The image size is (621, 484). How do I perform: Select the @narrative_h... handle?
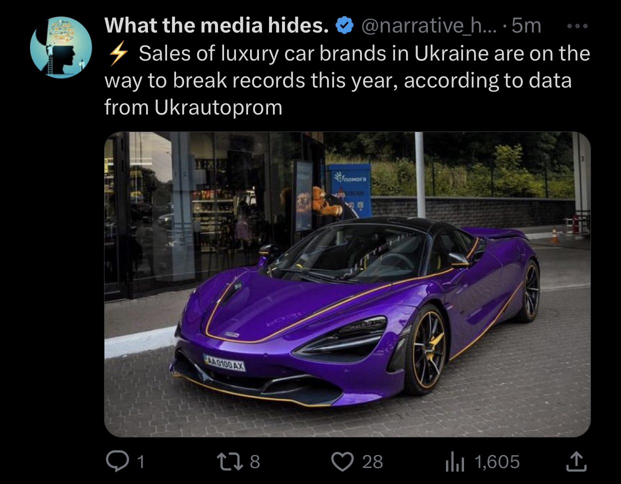click(428, 25)
